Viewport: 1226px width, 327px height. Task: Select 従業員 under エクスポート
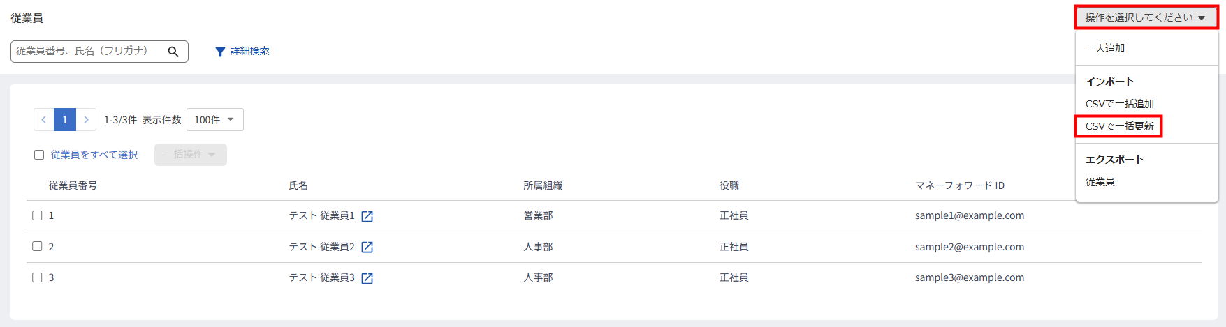(x=1100, y=182)
